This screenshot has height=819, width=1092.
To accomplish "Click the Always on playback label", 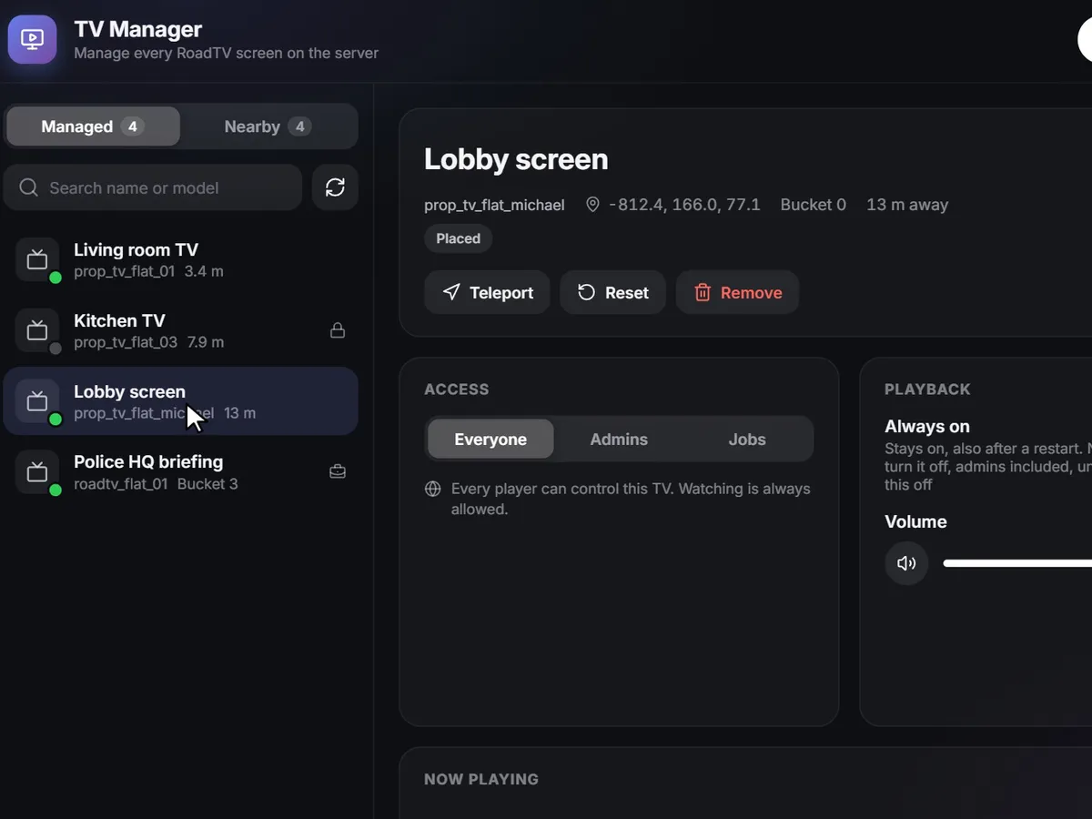I will 927,426.
